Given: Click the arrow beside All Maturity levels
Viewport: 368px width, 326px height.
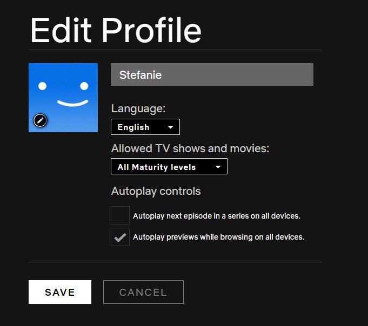Looking at the screenshot, I should tap(218, 167).
